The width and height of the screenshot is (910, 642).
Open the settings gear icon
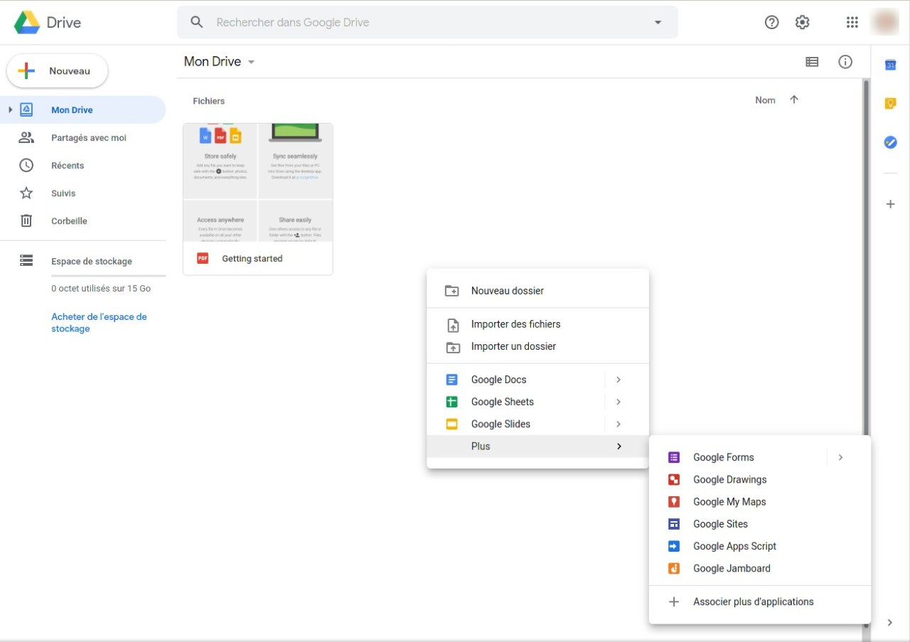[x=803, y=22]
